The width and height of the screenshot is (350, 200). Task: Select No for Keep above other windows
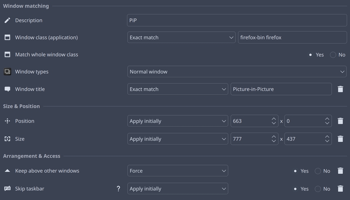[318, 171]
